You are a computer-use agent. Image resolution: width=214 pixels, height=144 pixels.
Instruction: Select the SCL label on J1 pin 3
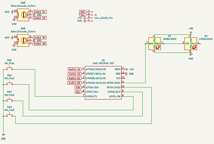83,15
